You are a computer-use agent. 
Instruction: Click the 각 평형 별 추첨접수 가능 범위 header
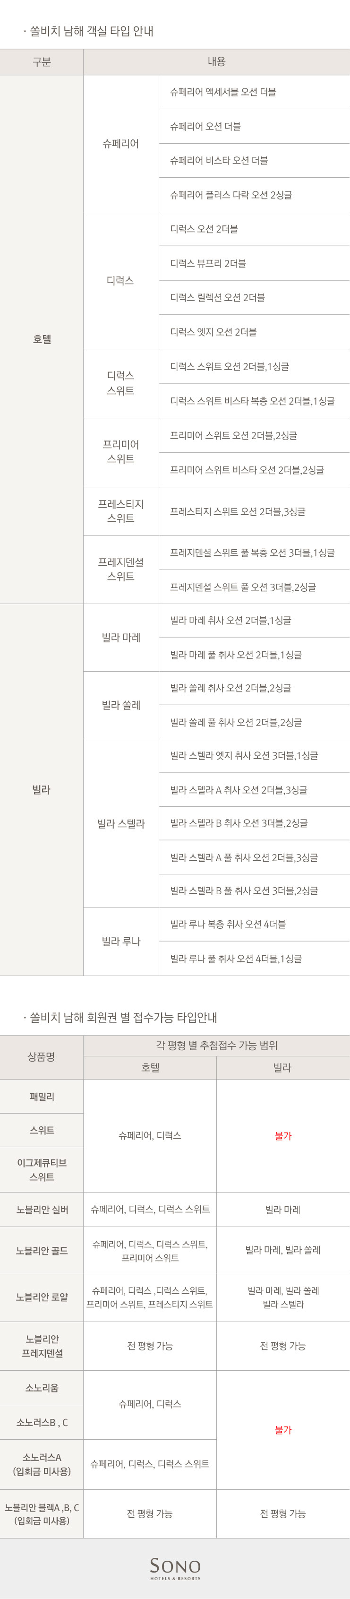217,1046
